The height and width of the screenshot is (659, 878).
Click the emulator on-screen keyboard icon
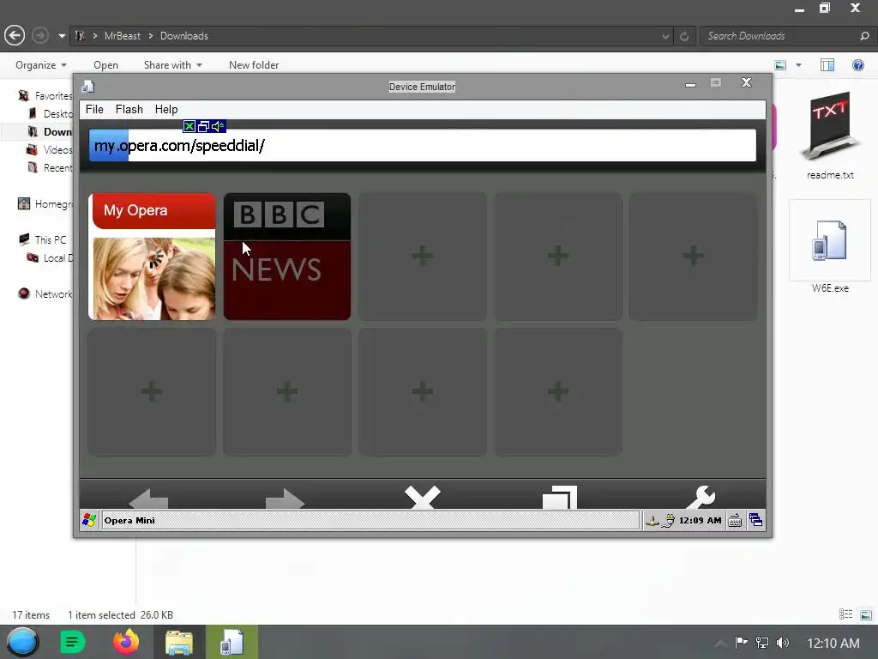[x=735, y=521]
